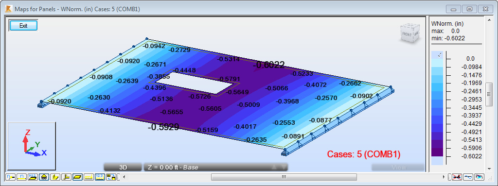This screenshot has width=498, height=186.
Task: Toggle support symbols display icon
Action: coord(43,177)
